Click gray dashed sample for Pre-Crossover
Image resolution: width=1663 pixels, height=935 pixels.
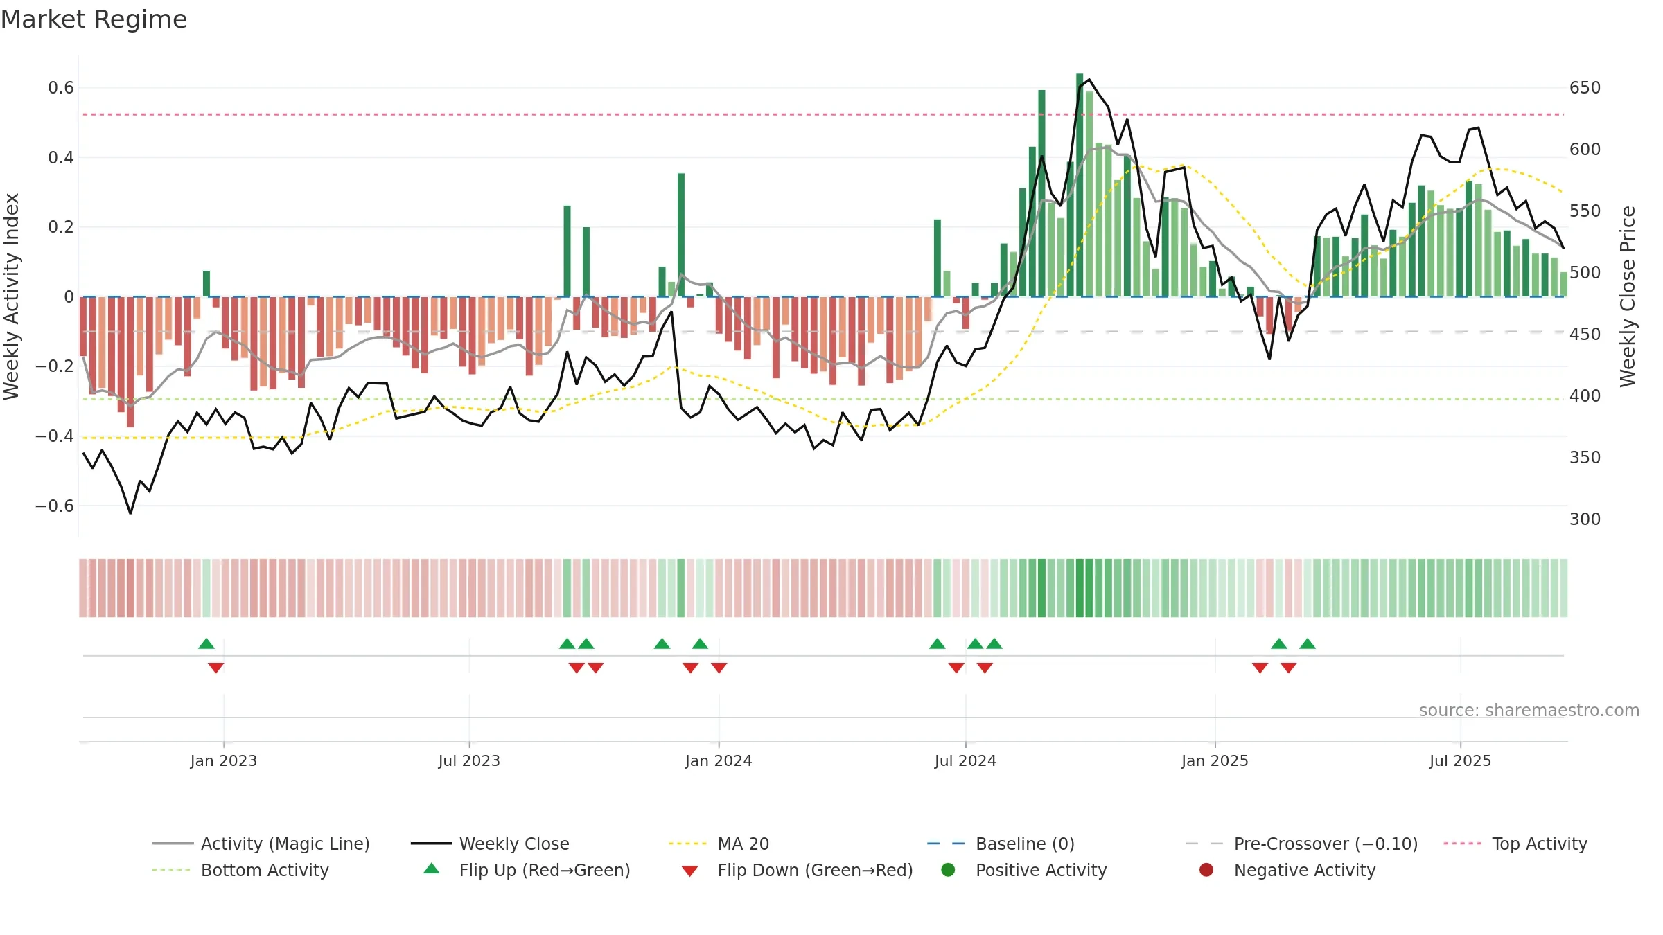pos(1205,844)
